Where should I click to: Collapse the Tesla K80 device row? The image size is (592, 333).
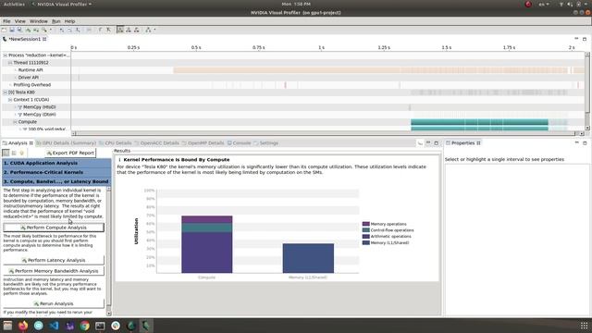coord(6,92)
